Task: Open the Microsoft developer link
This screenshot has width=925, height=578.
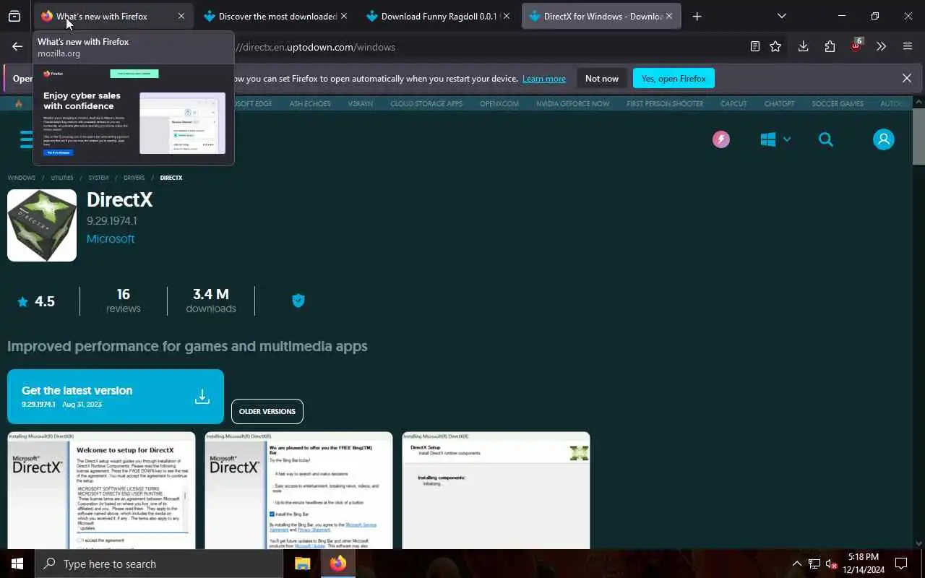Action: click(111, 238)
